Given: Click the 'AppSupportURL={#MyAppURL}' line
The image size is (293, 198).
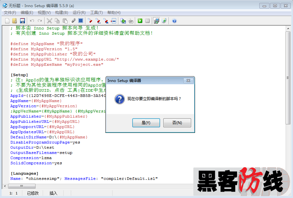Looking at the screenshot, I should click(42, 127).
